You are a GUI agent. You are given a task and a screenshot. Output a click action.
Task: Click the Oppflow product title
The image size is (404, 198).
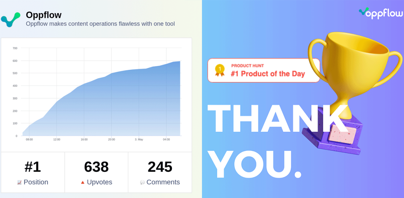coord(44,15)
